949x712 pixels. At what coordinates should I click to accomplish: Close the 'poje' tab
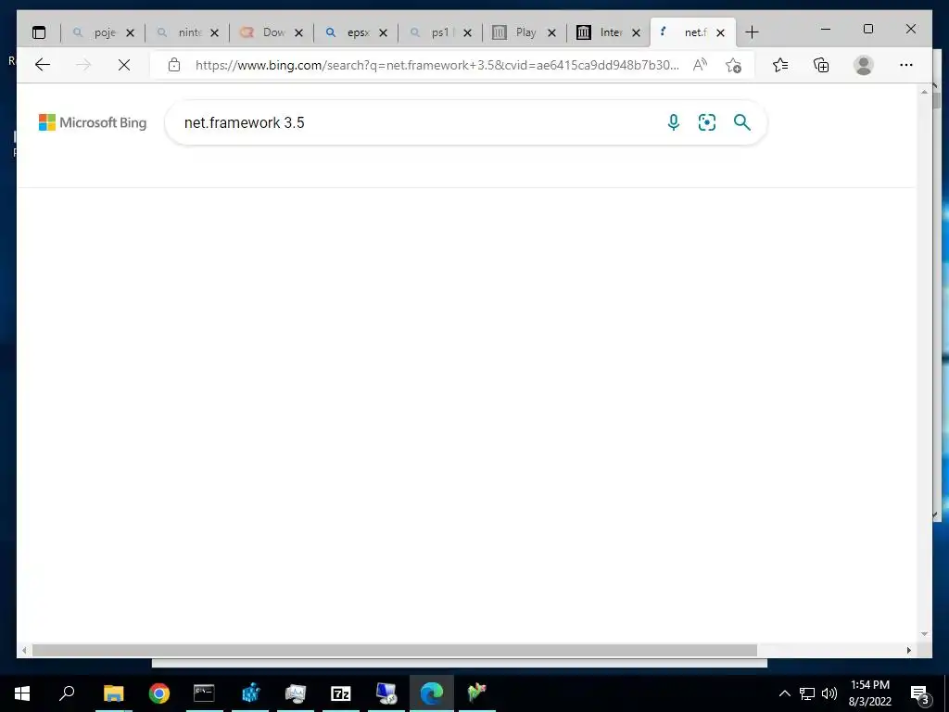pyautogui.click(x=130, y=32)
